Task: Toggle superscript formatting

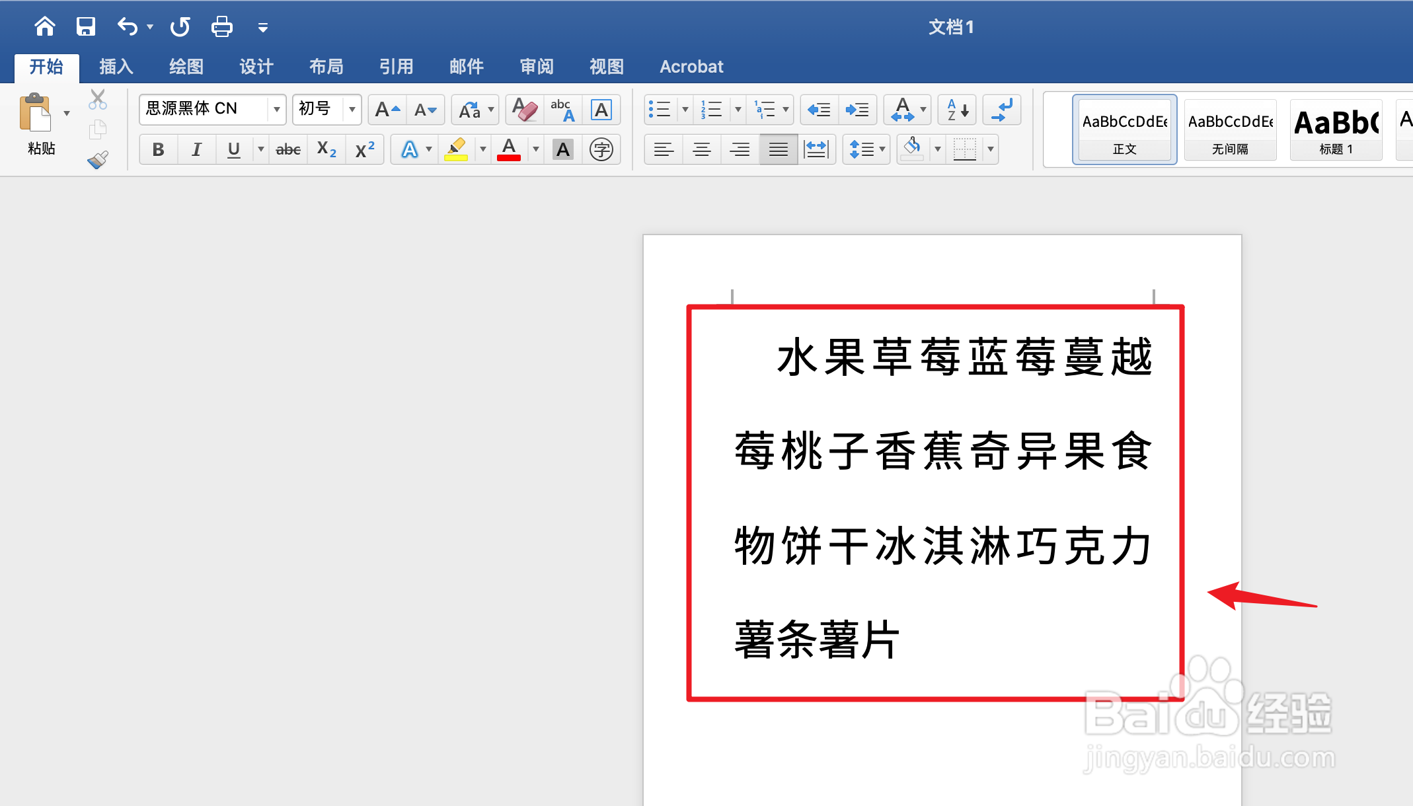Action: coord(364,149)
